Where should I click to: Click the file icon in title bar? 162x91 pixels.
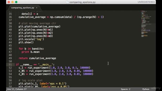click(67, 2)
